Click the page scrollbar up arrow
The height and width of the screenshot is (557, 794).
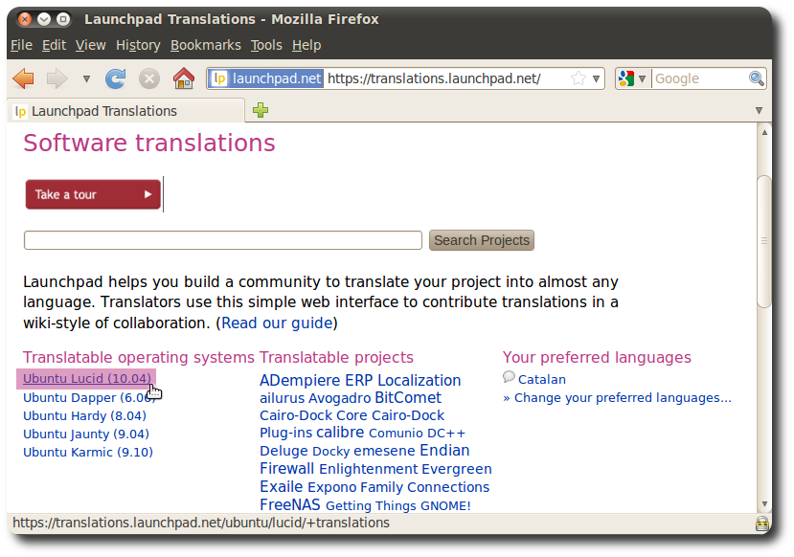tap(764, 132)
